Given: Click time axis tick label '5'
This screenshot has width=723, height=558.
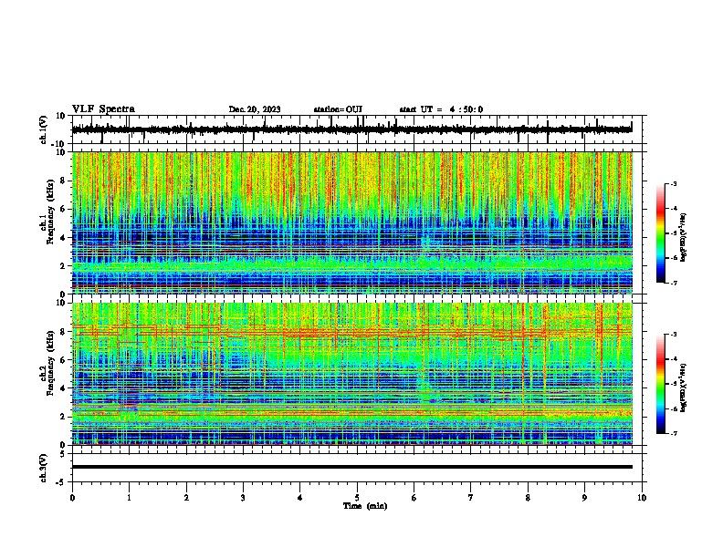Looking at the screenshot, I should tap(357, 498).
